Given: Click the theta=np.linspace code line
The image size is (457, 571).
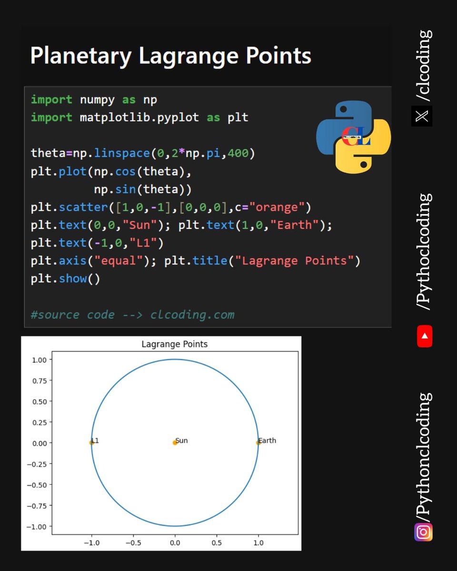Looking at the screenshot, I should (143, 153).
